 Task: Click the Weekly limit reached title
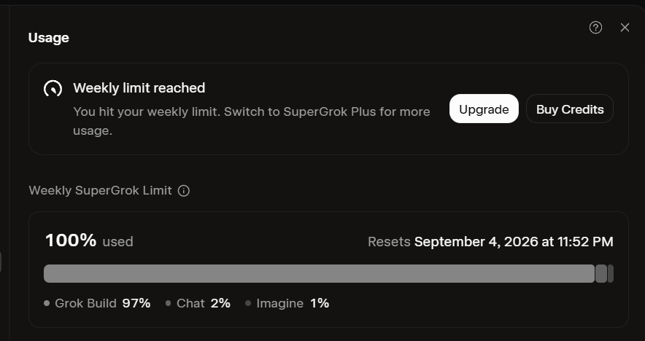(139, 88)
